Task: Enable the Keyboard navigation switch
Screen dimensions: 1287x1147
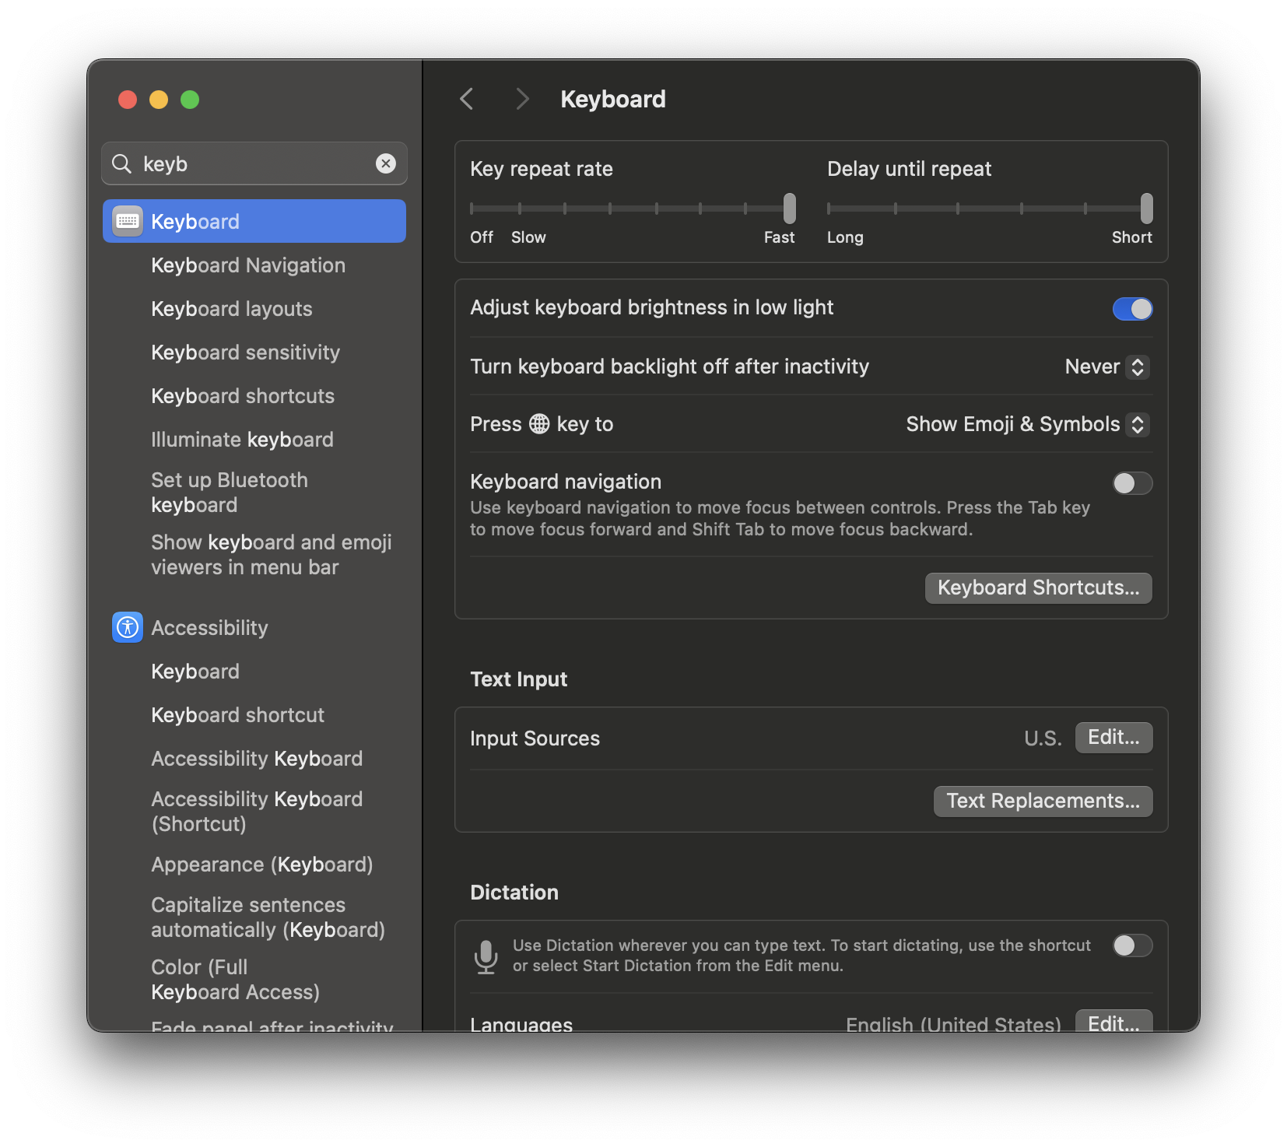Action: [1132, 483]
